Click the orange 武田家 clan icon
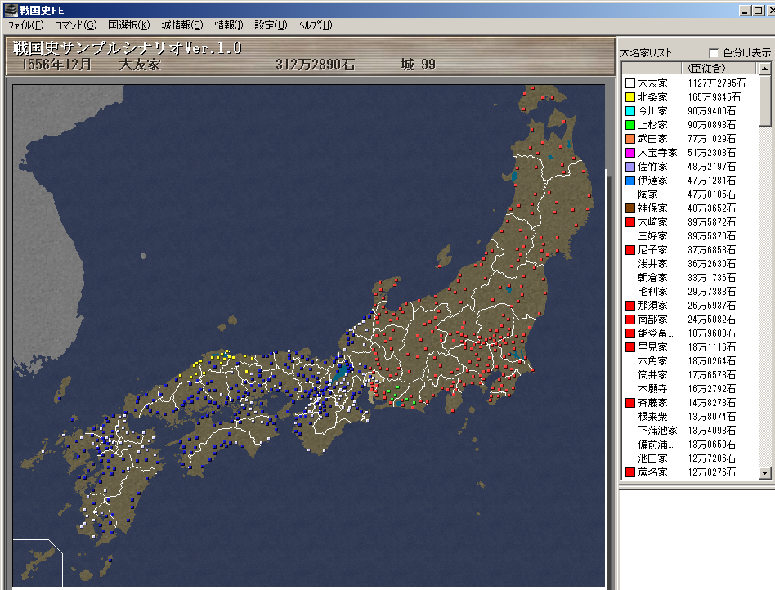Screen dimensions: 775x590 click(630, 139)
